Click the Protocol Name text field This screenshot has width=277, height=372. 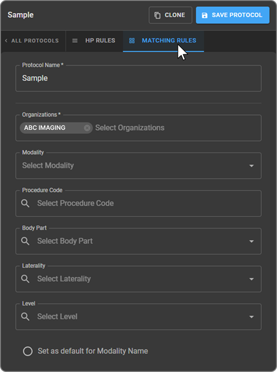coord(138,78)
